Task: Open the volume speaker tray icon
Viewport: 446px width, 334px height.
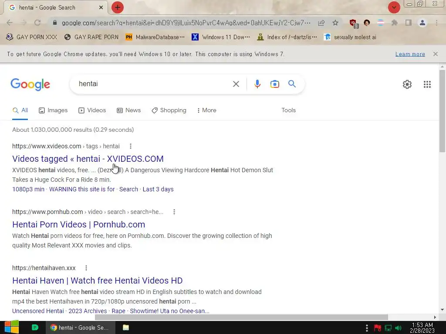Action: [398, 328]
